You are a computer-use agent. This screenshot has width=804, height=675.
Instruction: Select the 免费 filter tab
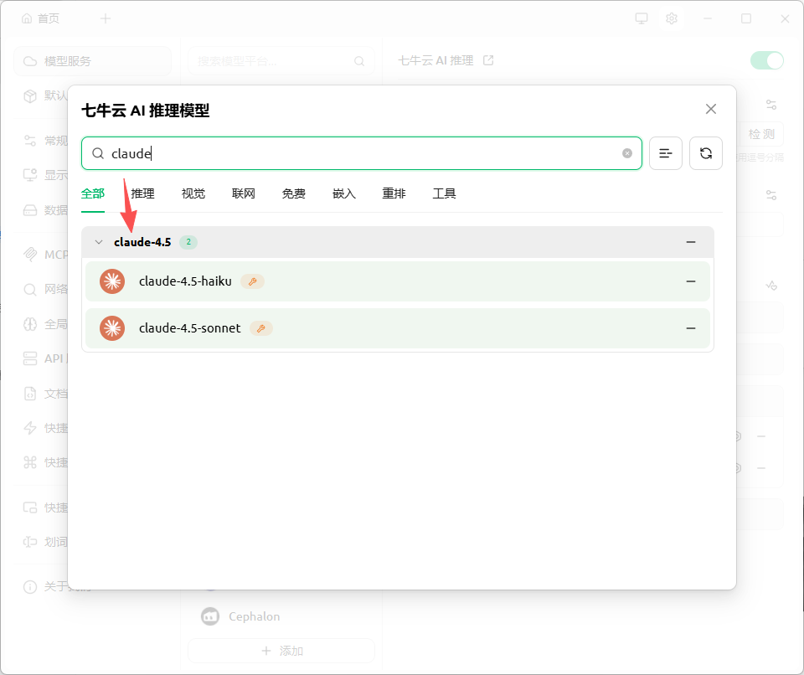click(x=294, y=193)
